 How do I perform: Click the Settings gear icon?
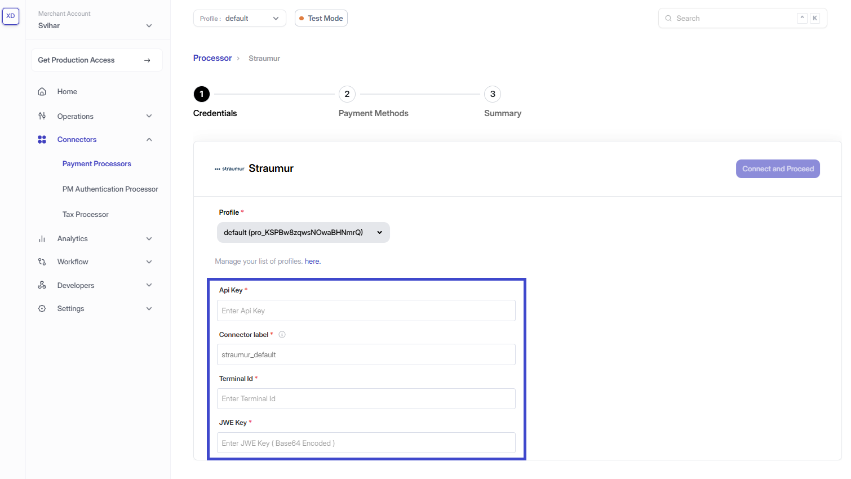point(42,309)
